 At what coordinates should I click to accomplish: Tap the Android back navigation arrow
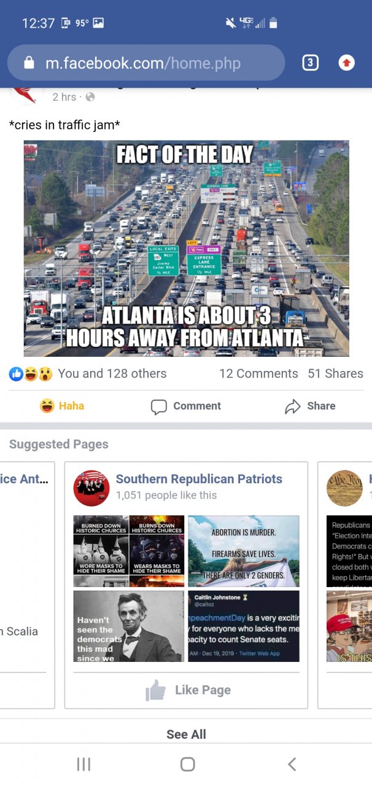coord(292,764)
